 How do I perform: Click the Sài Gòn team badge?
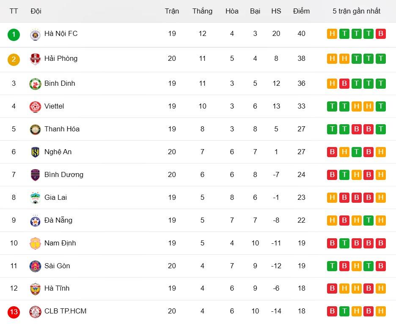pyautogui.click(x=35, y=266)
